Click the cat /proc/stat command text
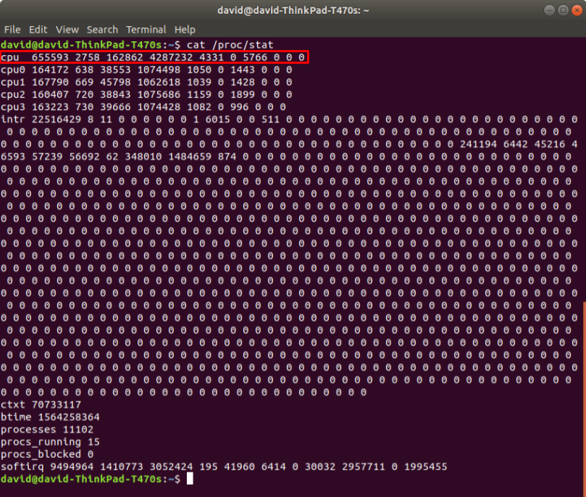Image resolution: width=586 pixels, height=497 pixels. (230, 45)
